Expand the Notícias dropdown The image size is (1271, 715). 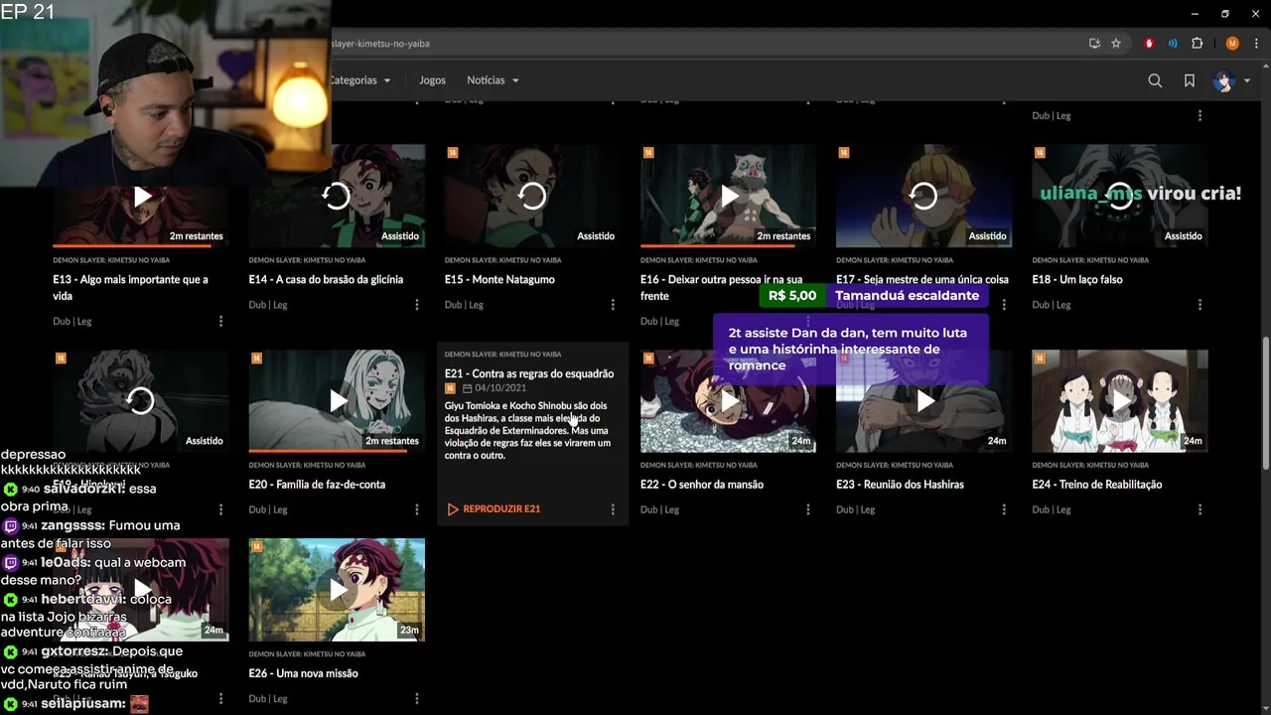point(493,80)
